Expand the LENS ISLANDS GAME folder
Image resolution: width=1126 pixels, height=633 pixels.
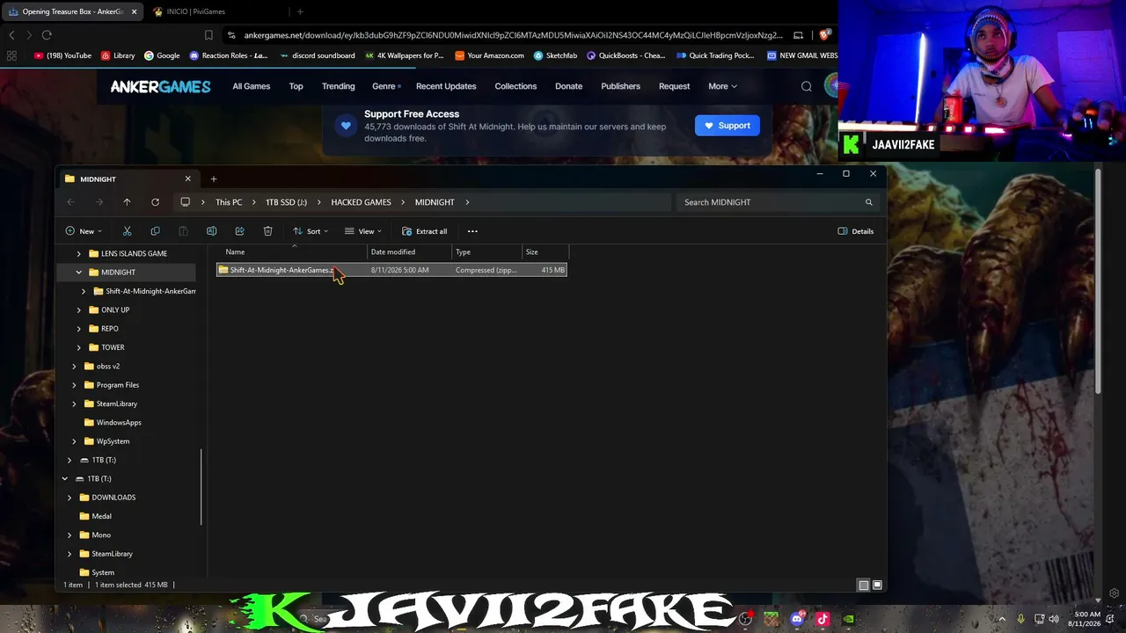79,254
